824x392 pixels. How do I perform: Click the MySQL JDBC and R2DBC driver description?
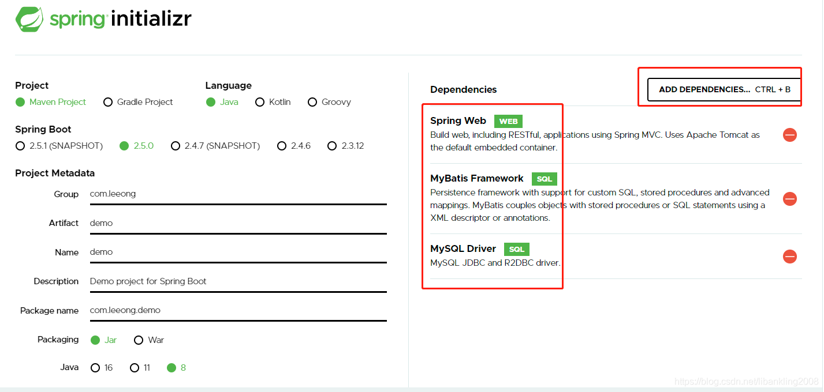tap(495, 263)
